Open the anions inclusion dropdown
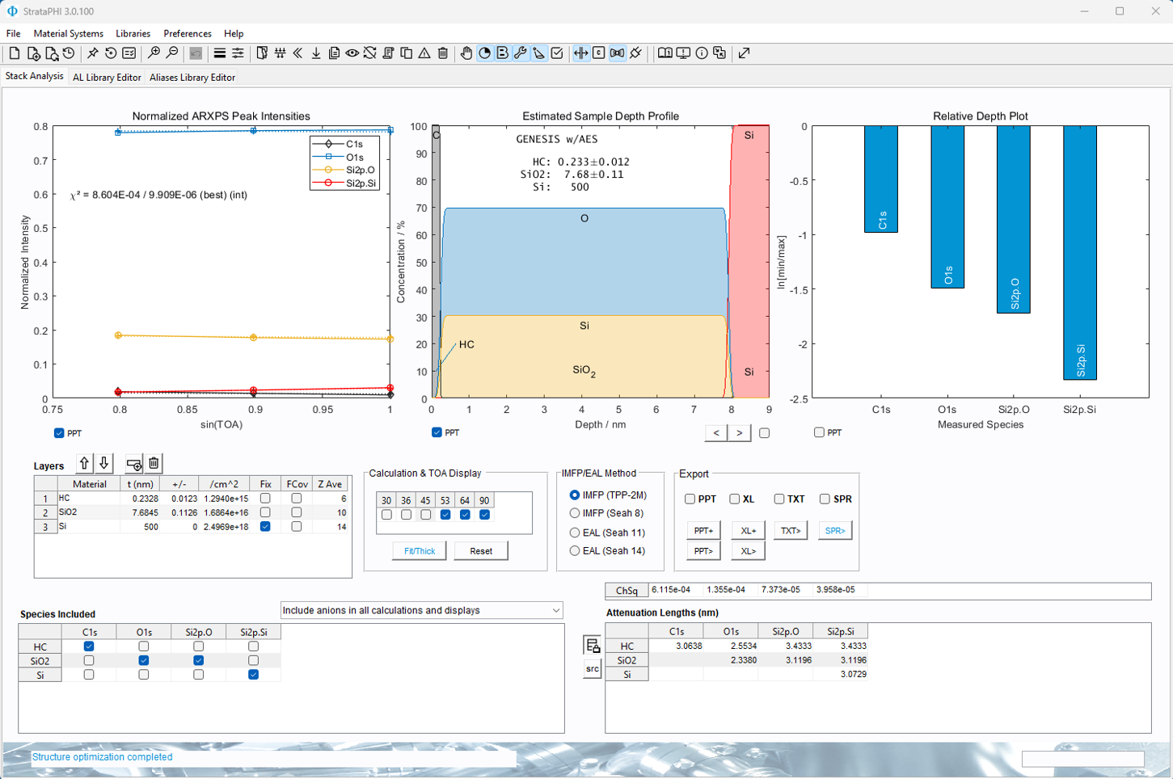Screen dimensions: 1173x779 (x=421, y=610)
